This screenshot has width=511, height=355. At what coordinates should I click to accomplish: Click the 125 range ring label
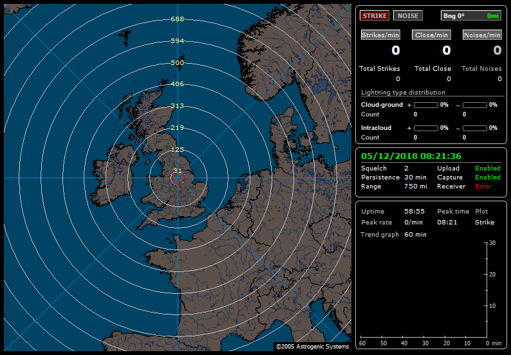coord(177,149)
